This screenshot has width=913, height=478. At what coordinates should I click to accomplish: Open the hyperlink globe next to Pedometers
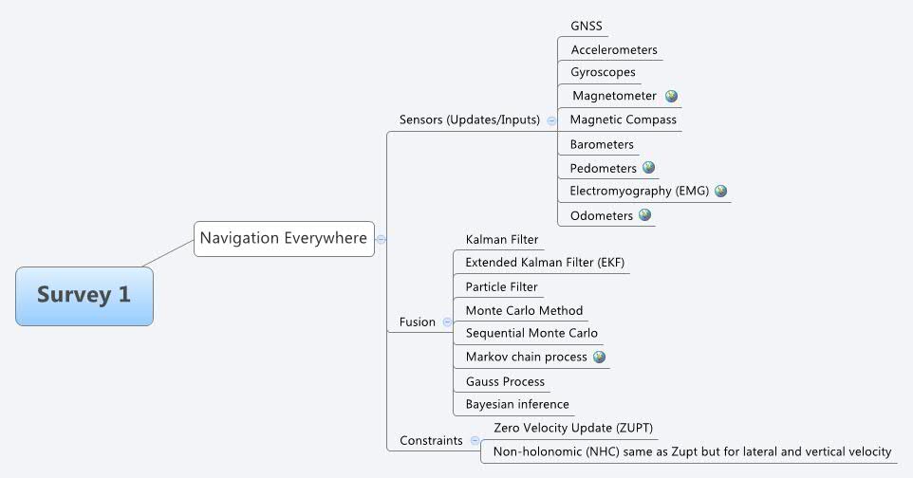648,168
